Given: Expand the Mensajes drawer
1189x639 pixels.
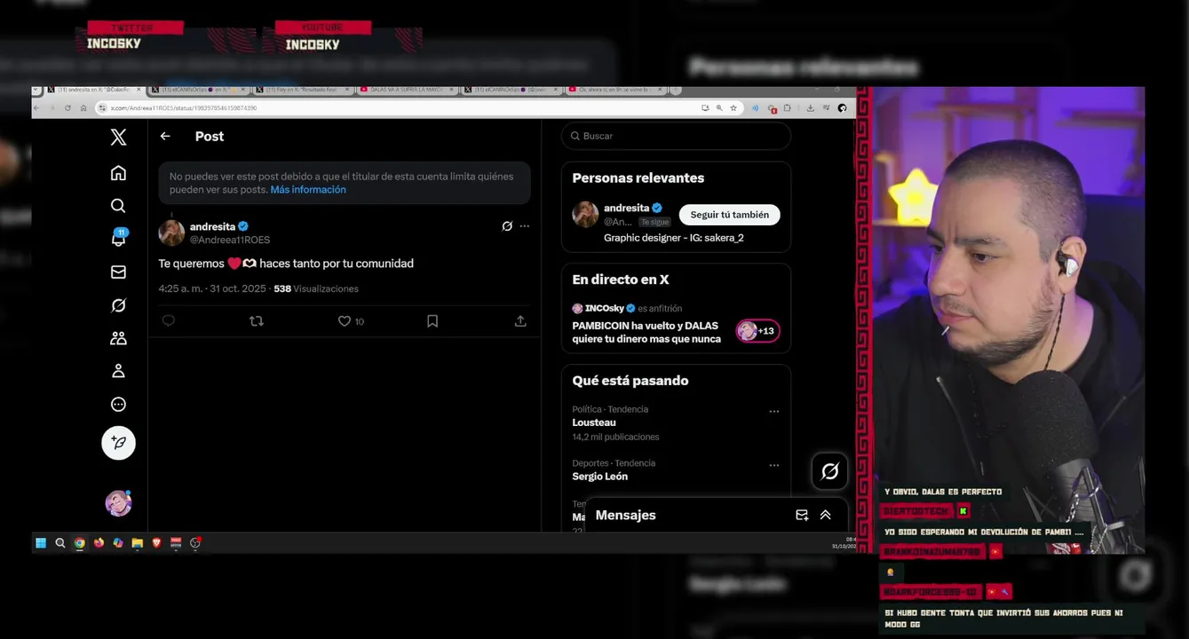Looking at the screenshot, I should point(826,515).
